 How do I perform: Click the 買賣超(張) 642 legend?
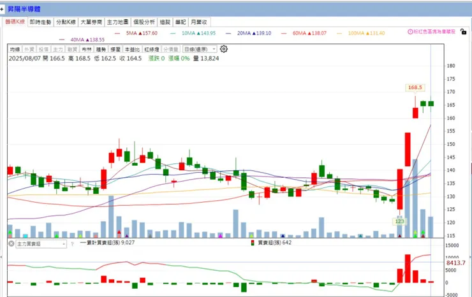click(x=271, y=243)
